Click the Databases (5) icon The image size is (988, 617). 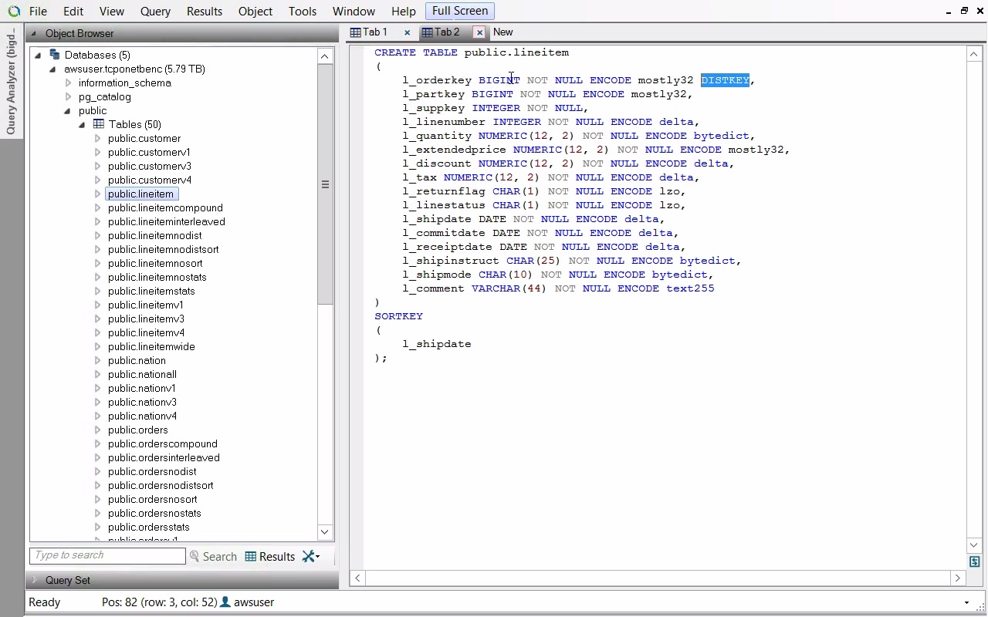click(x=55, y=55)
